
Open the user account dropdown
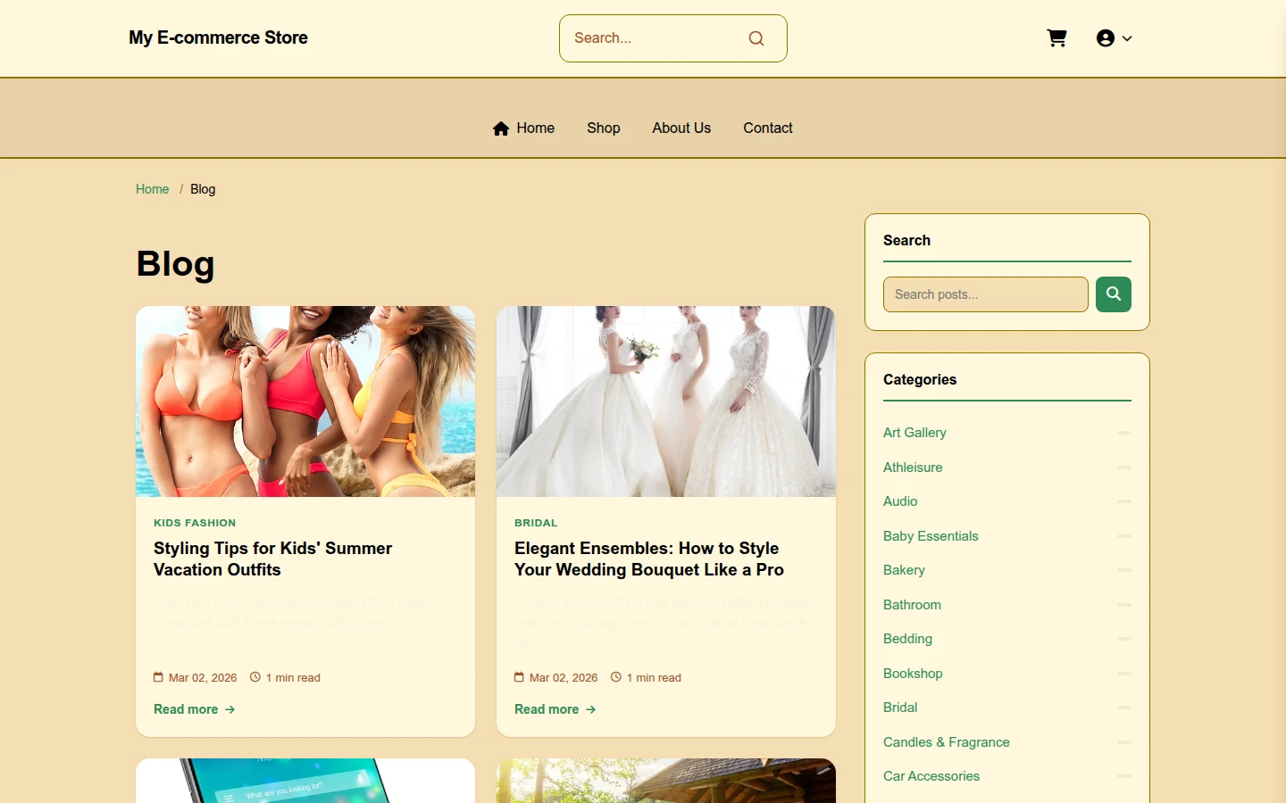1114,38
